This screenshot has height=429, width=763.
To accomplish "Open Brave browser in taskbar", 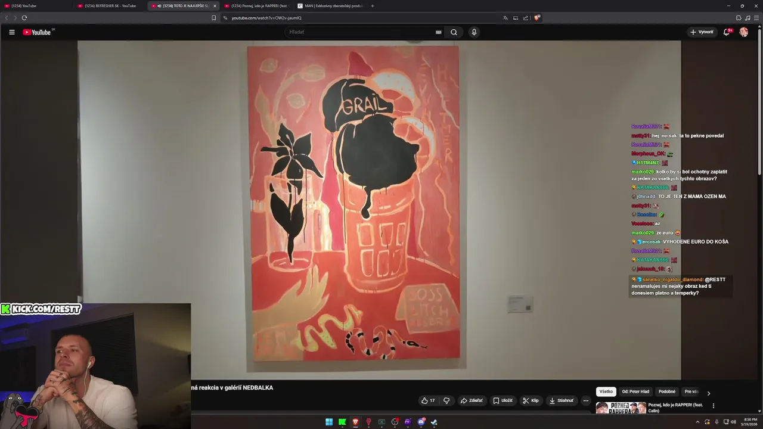I will pyautogui.click(x=355, y=422).
